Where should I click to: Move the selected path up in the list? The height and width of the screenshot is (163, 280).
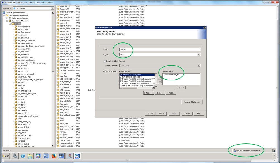(179, 87)
